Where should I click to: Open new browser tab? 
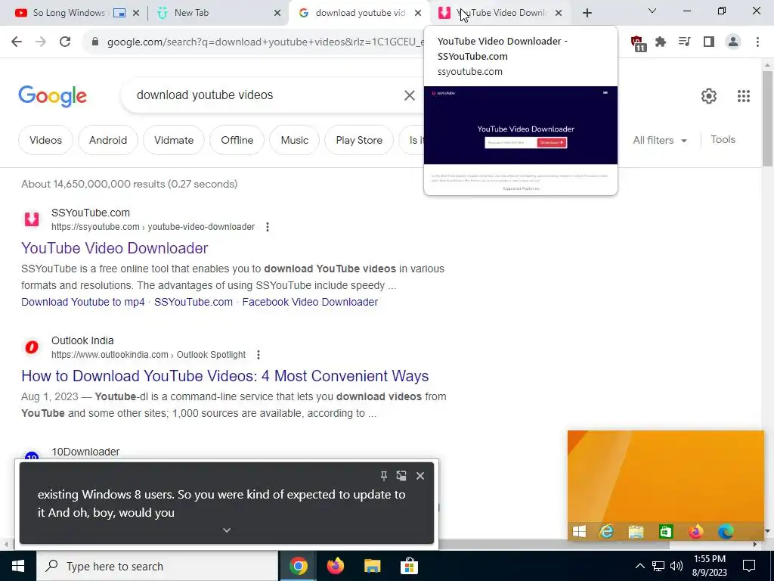pos(587,14)
